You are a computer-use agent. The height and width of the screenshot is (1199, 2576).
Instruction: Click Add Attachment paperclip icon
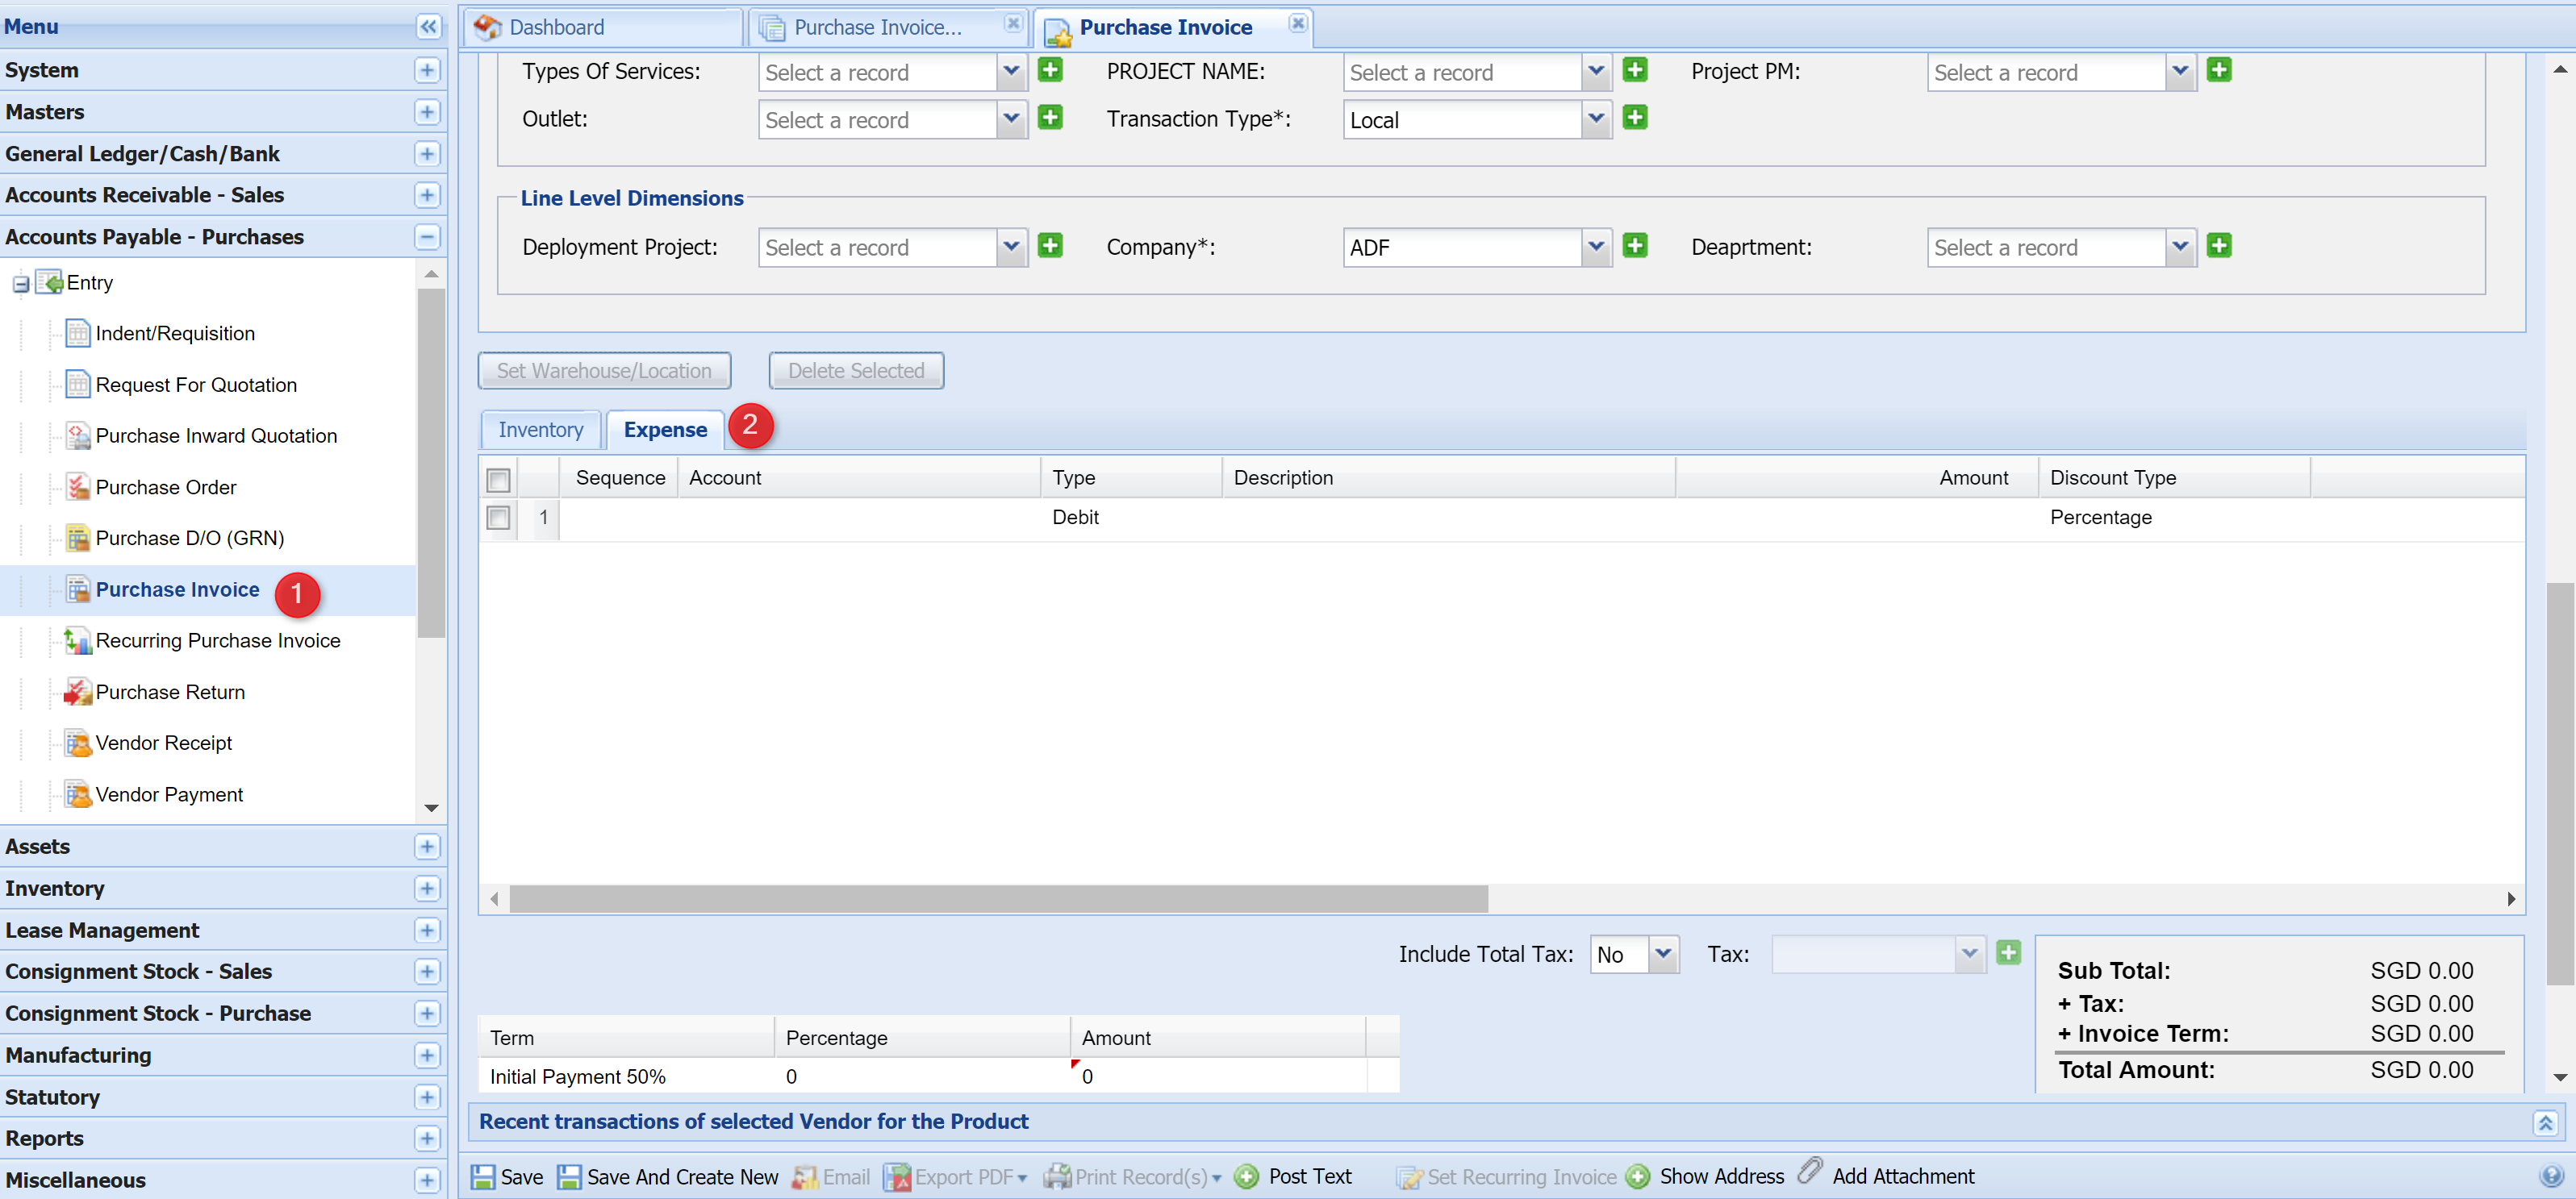pyautogui.click(x=1811, y=1172)
